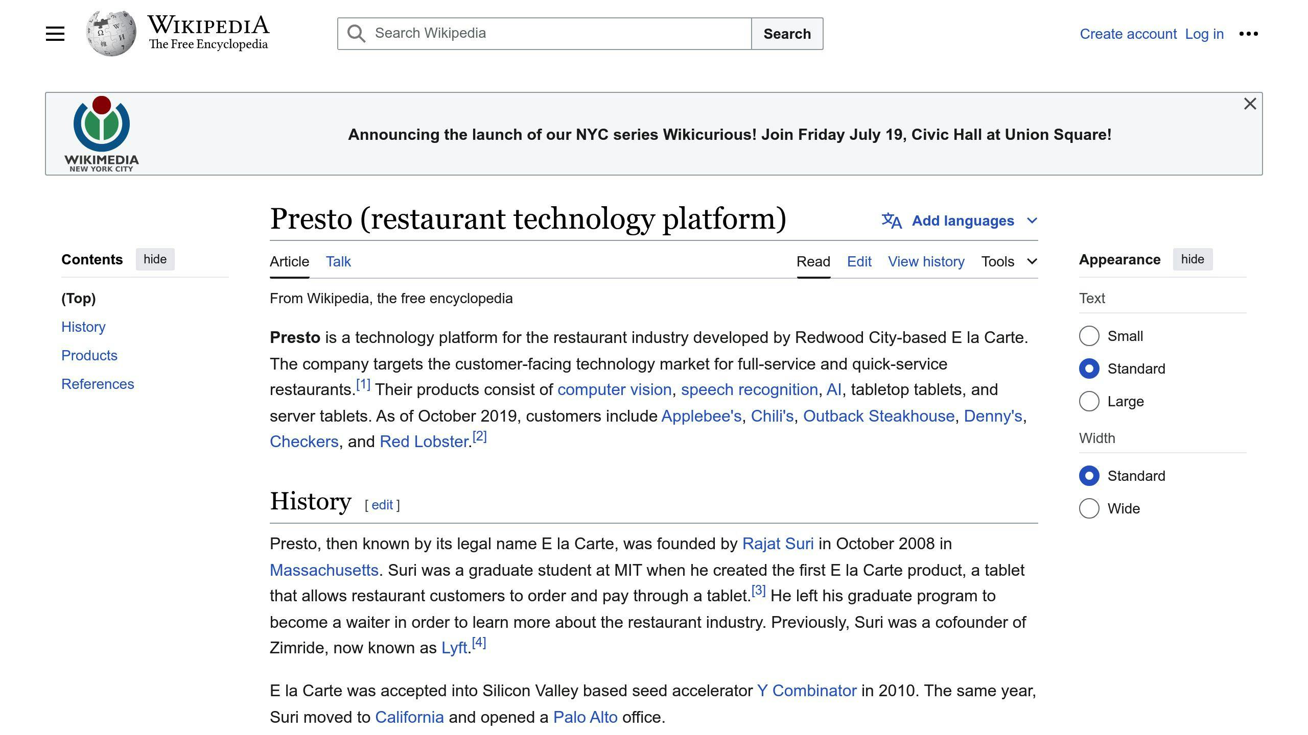
Task: Click Create account link
Action: [x=1128, y=34]
